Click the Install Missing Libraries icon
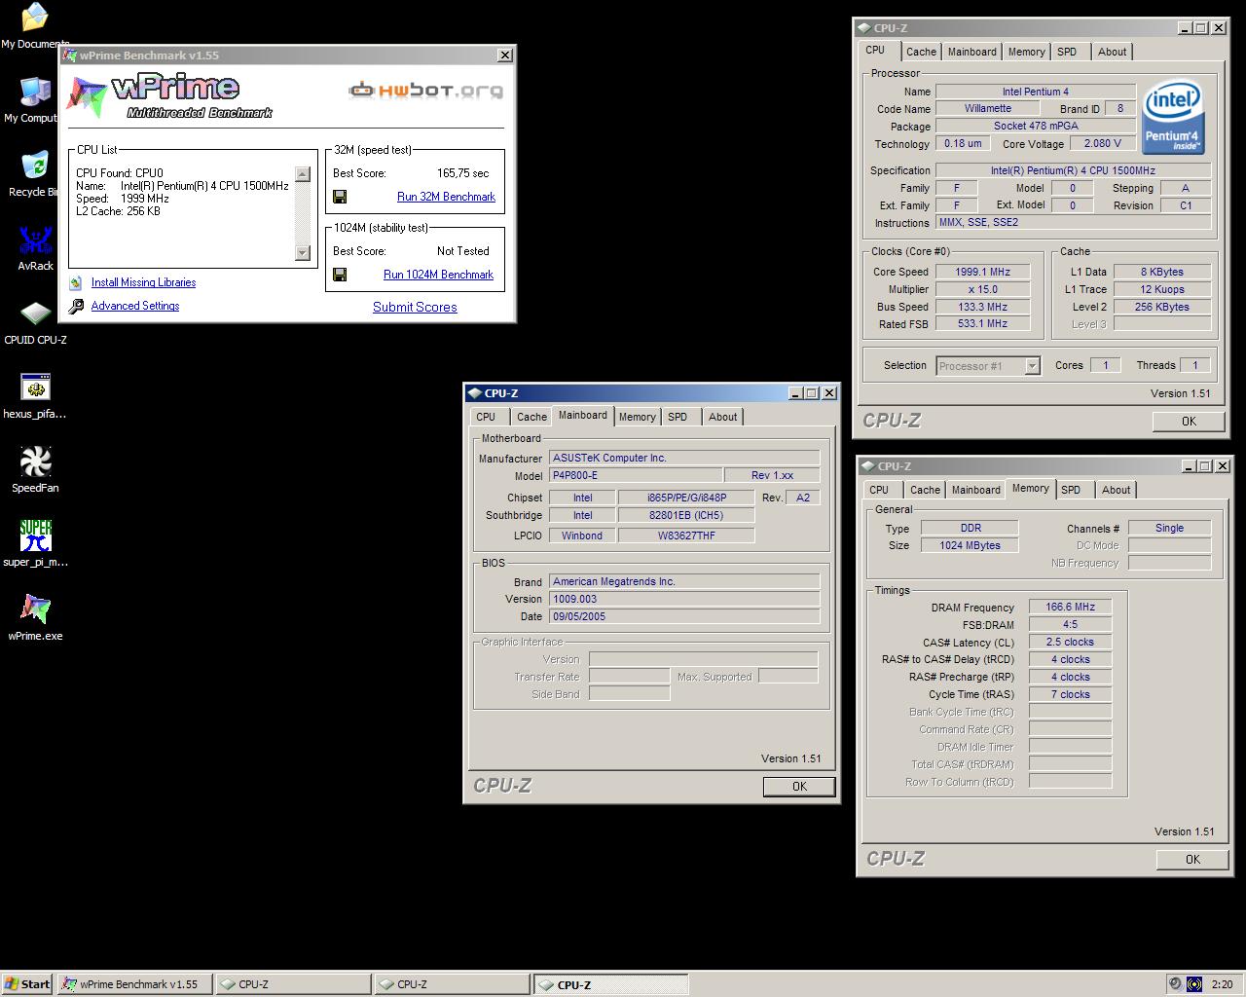Screen dimensions: 1246x997 click(76, 282)
